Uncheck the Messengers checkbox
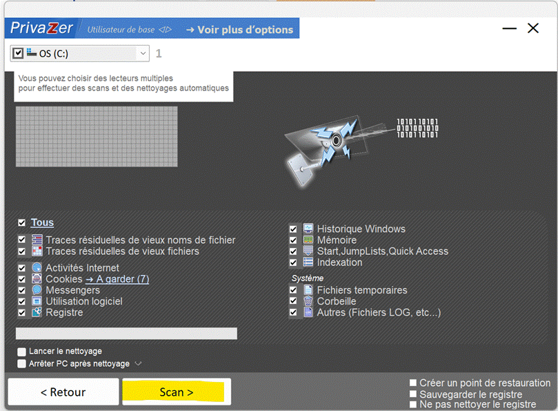The image size is (558, 411). pos(21,290)
